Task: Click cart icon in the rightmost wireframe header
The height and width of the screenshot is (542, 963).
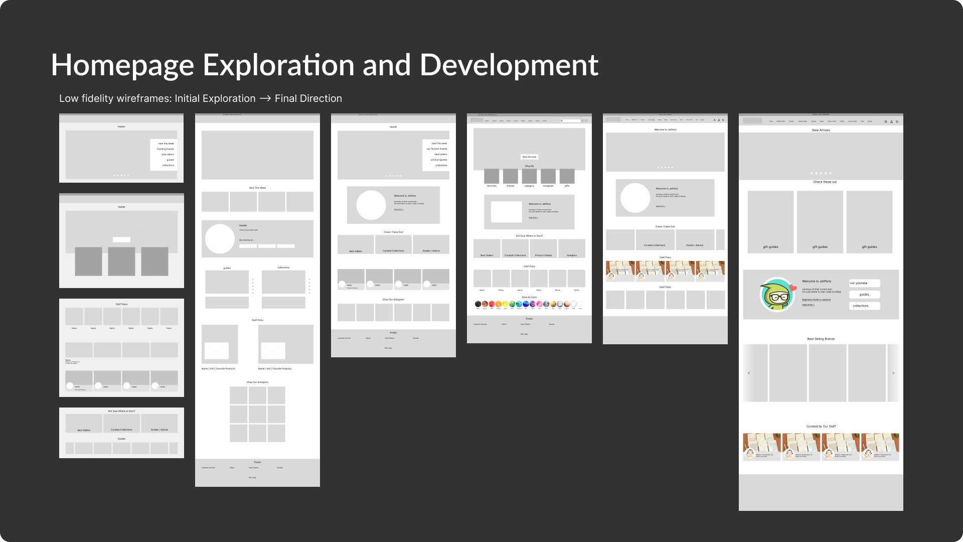Action: tap(897, 121)
